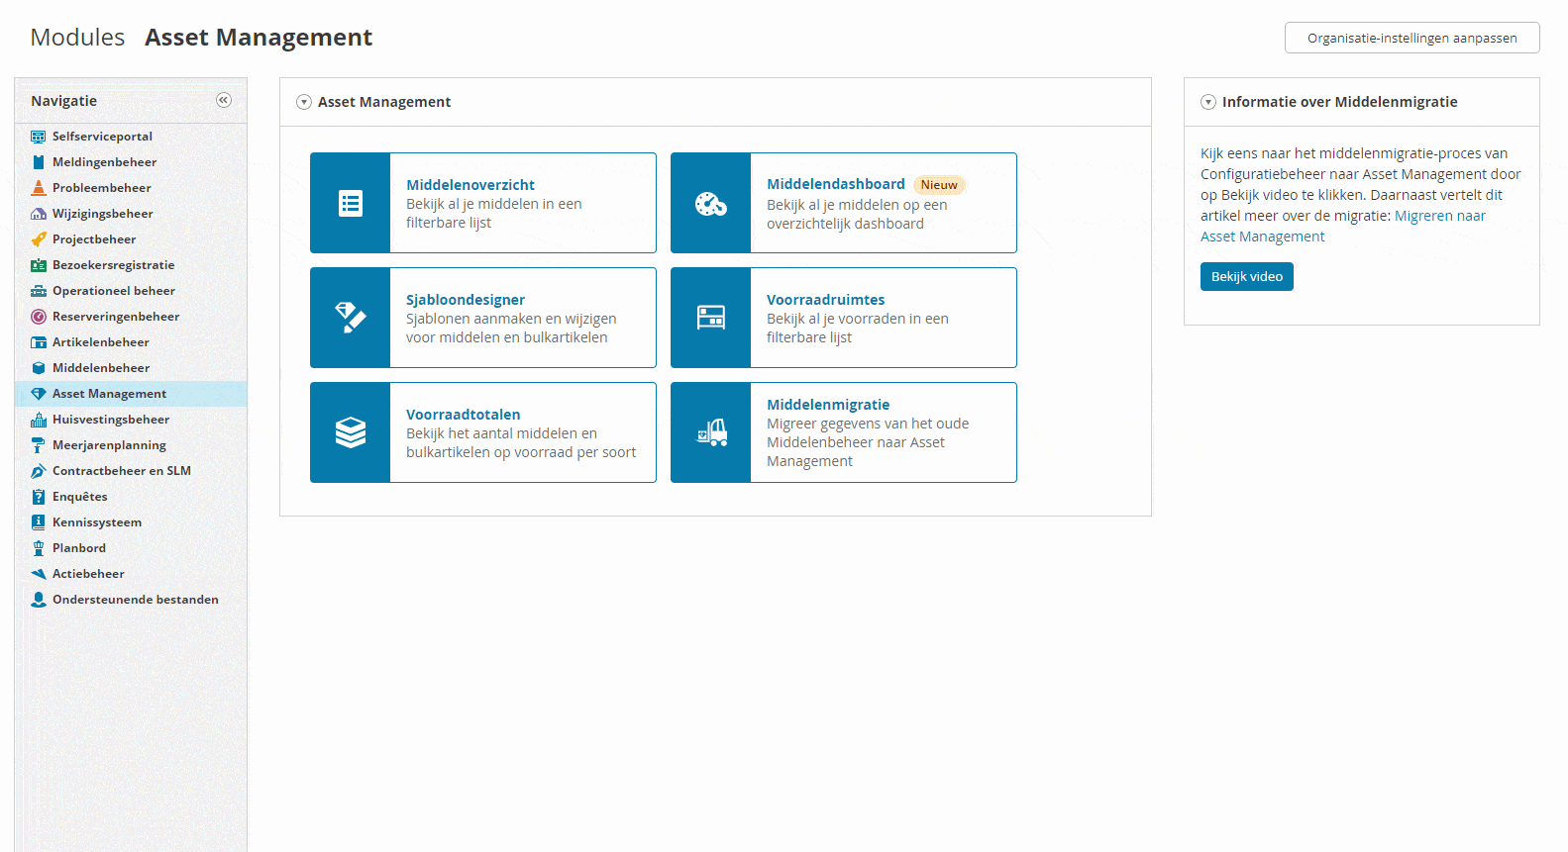Open the Middelenmigratie title link
This screenshot has width=1568, height=852.
(828, 405)
